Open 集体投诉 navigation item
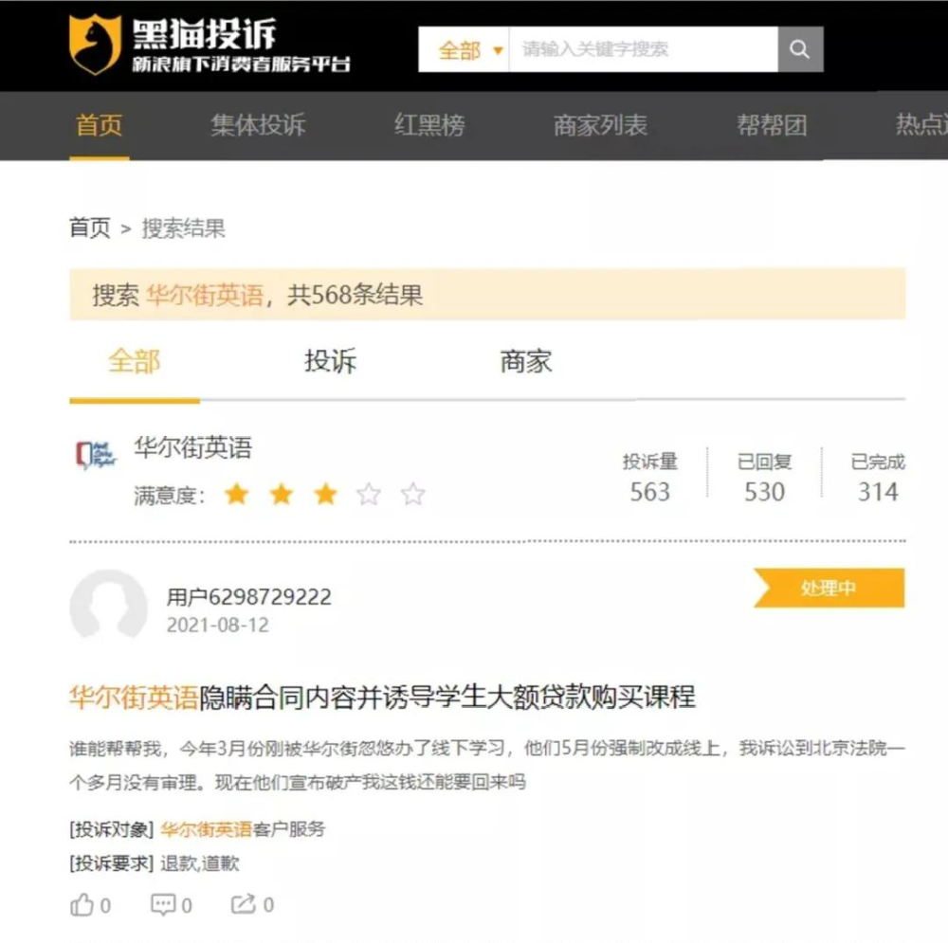The height and width of the screenshot is (943, 948). (x=258, y=126)
